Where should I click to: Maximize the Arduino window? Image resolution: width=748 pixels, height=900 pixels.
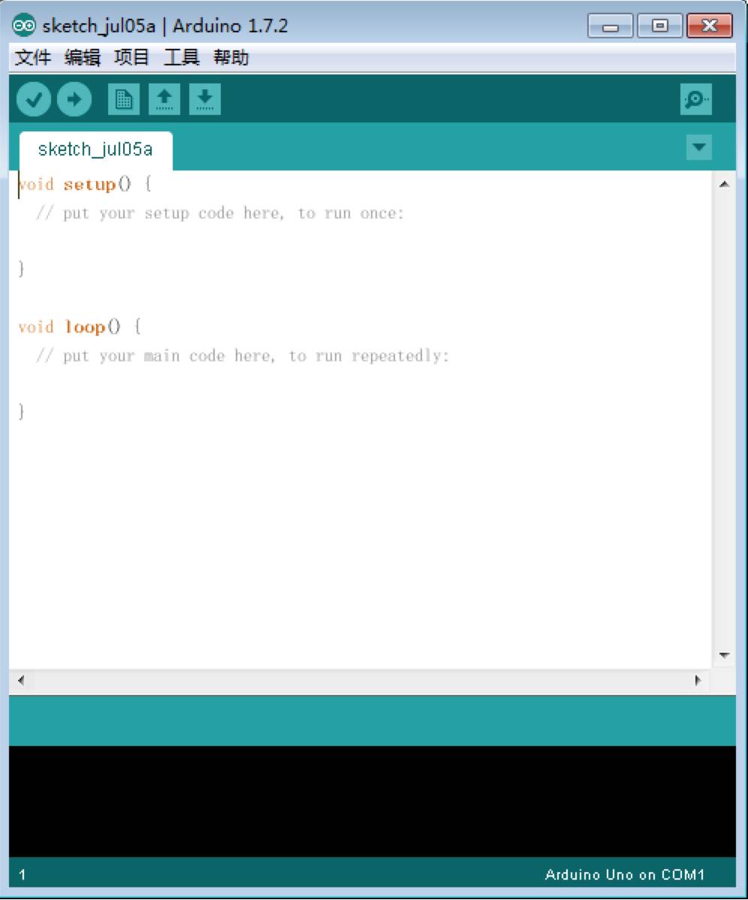point(659,26)
